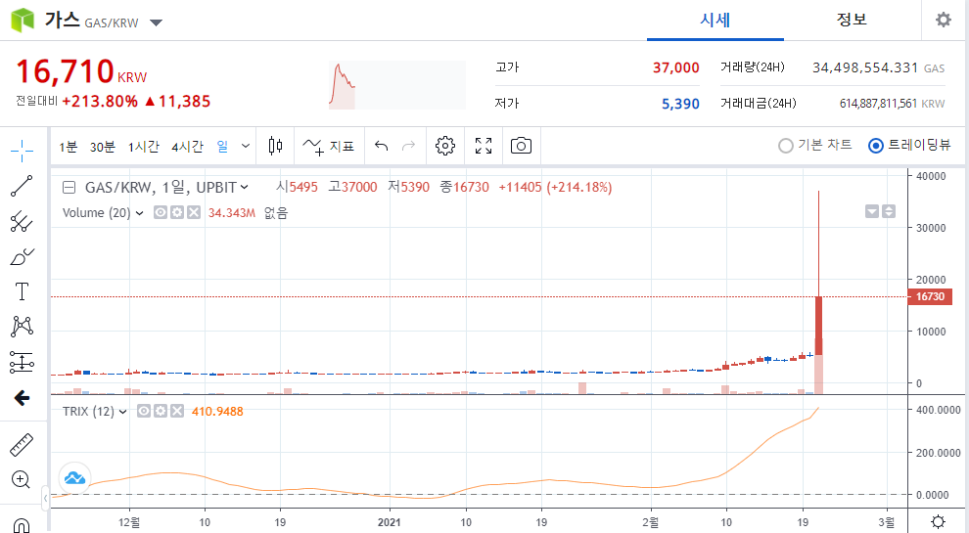The height and width of the screenshot is (533, 969).
Task: Collapse the drawing toolbar side handle
Action: (45, 498)
